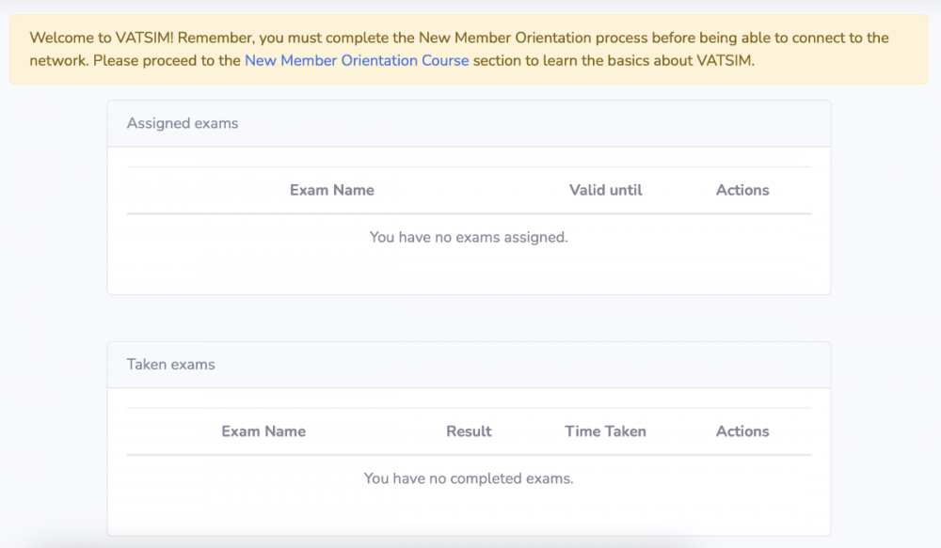
Task: Select the 'You have no exams assigned' message
Action: click(468, 237)
